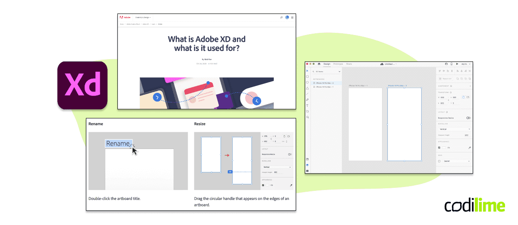Uncheck the Fill checkbox in XD Appearance
This screenshot has width=518, height=225.
point(439,148)
